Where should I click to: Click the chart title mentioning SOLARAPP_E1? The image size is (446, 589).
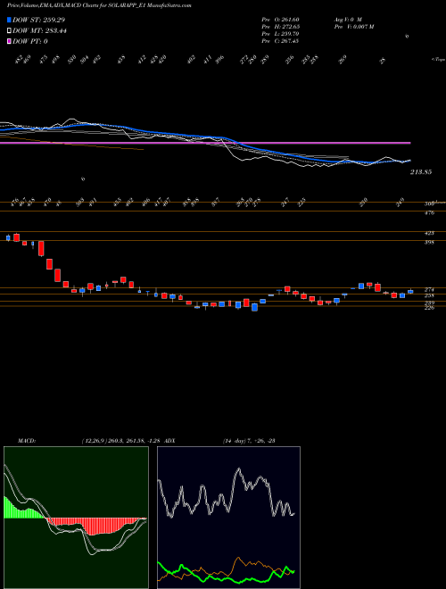pos(99,5)
